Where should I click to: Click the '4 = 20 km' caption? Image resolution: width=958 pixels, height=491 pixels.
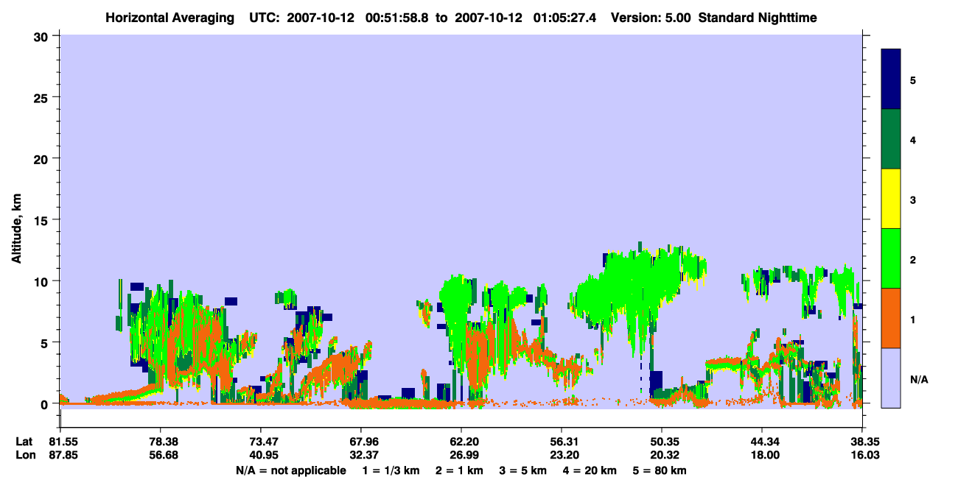click(x=590, y=470)
